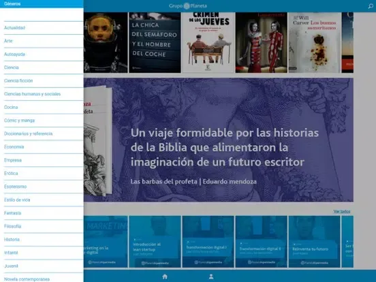Open the Filosofía genre
376x282 pixels.
[42, 226]
